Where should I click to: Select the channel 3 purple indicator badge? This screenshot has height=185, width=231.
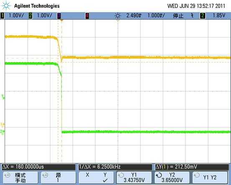pos(59,16)
